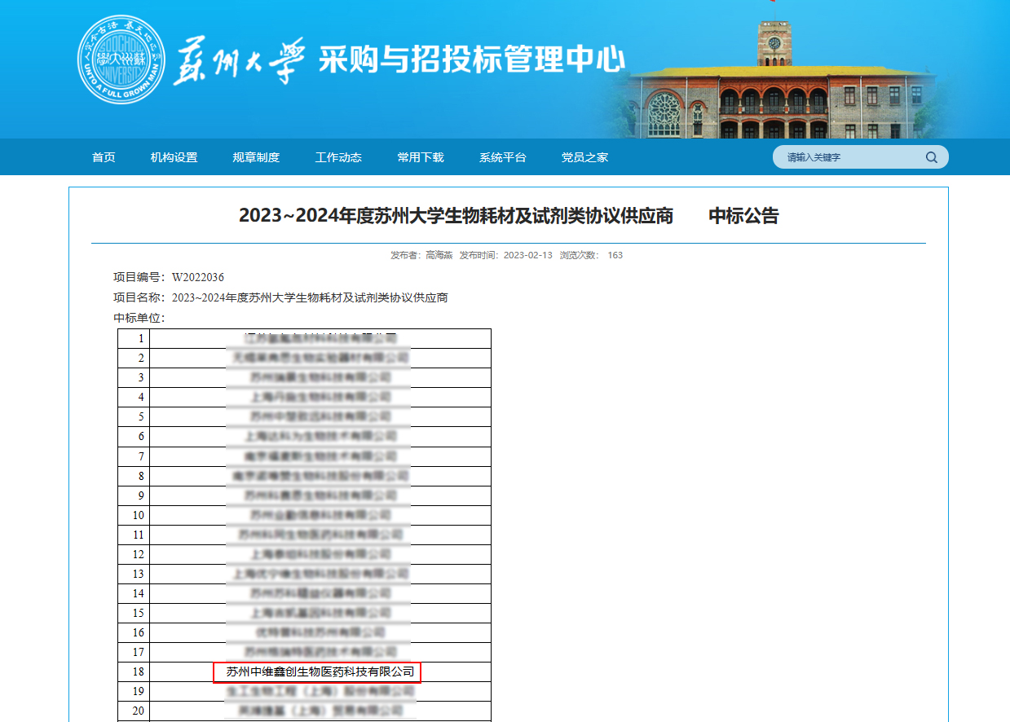Image resolution: width=1010 pixels, height=722 pixels.
Task: Click the publisher name 高海燕
Action: click(x=439, y=255)
